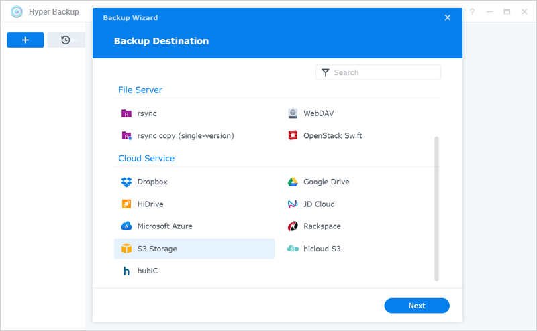Open the Hyper Backup help question mark

point(473,12)
